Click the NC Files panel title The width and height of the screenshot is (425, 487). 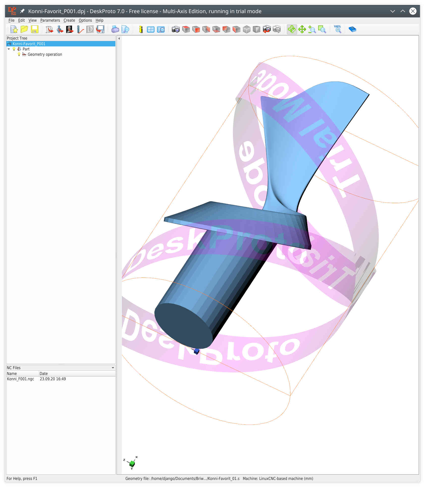click(14, 368)
